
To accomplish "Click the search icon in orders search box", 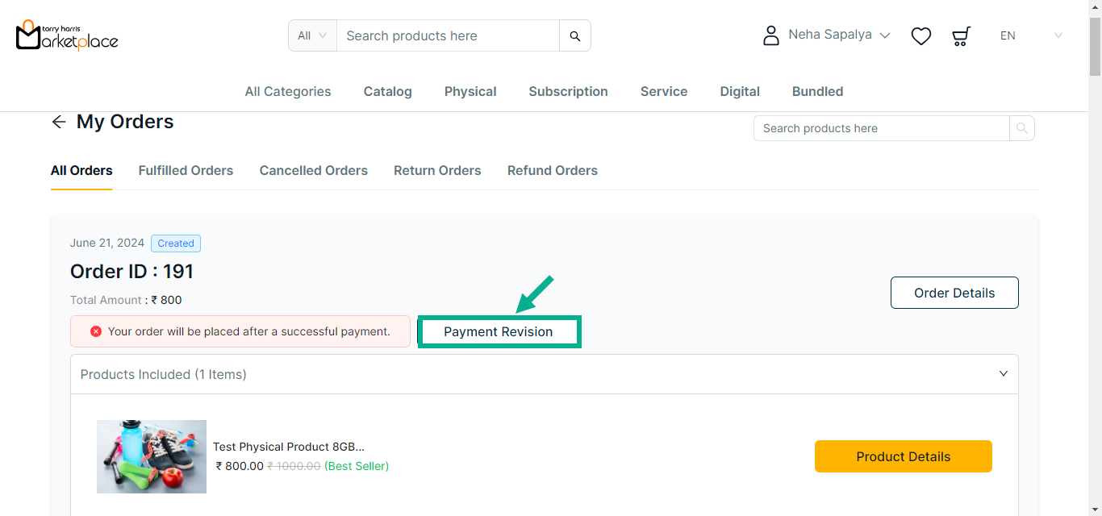I will [1022, 128].
